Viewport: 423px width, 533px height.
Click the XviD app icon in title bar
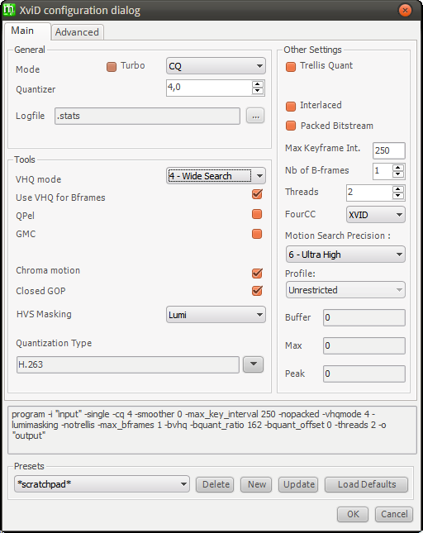tap(9, 10)
